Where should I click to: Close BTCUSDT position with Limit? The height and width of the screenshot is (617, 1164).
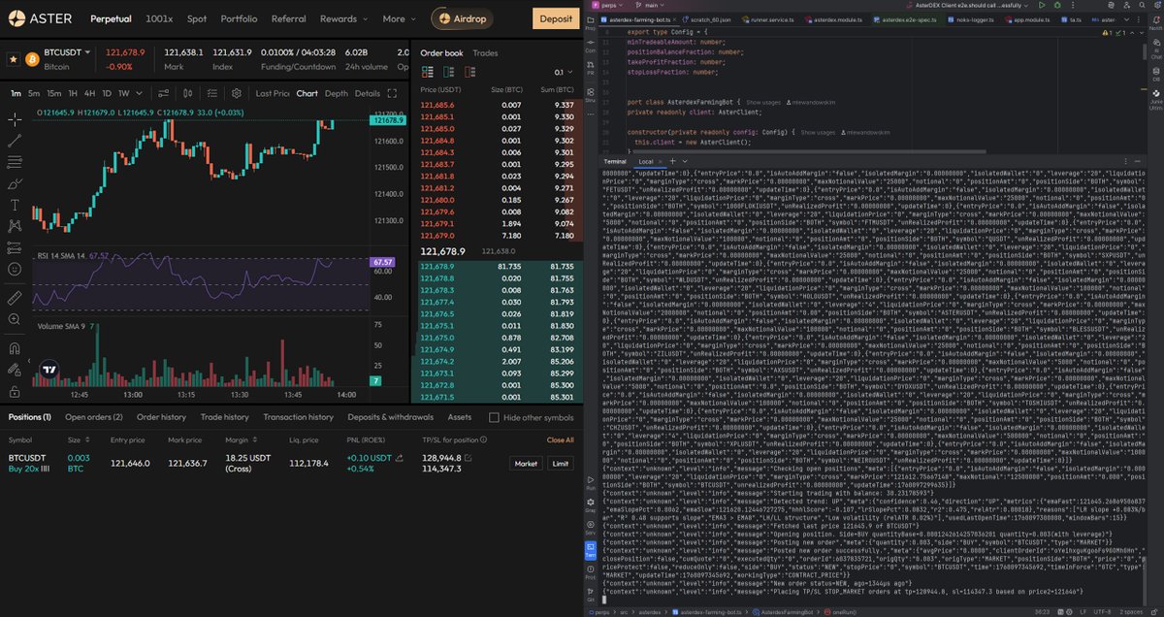point(560,464)
